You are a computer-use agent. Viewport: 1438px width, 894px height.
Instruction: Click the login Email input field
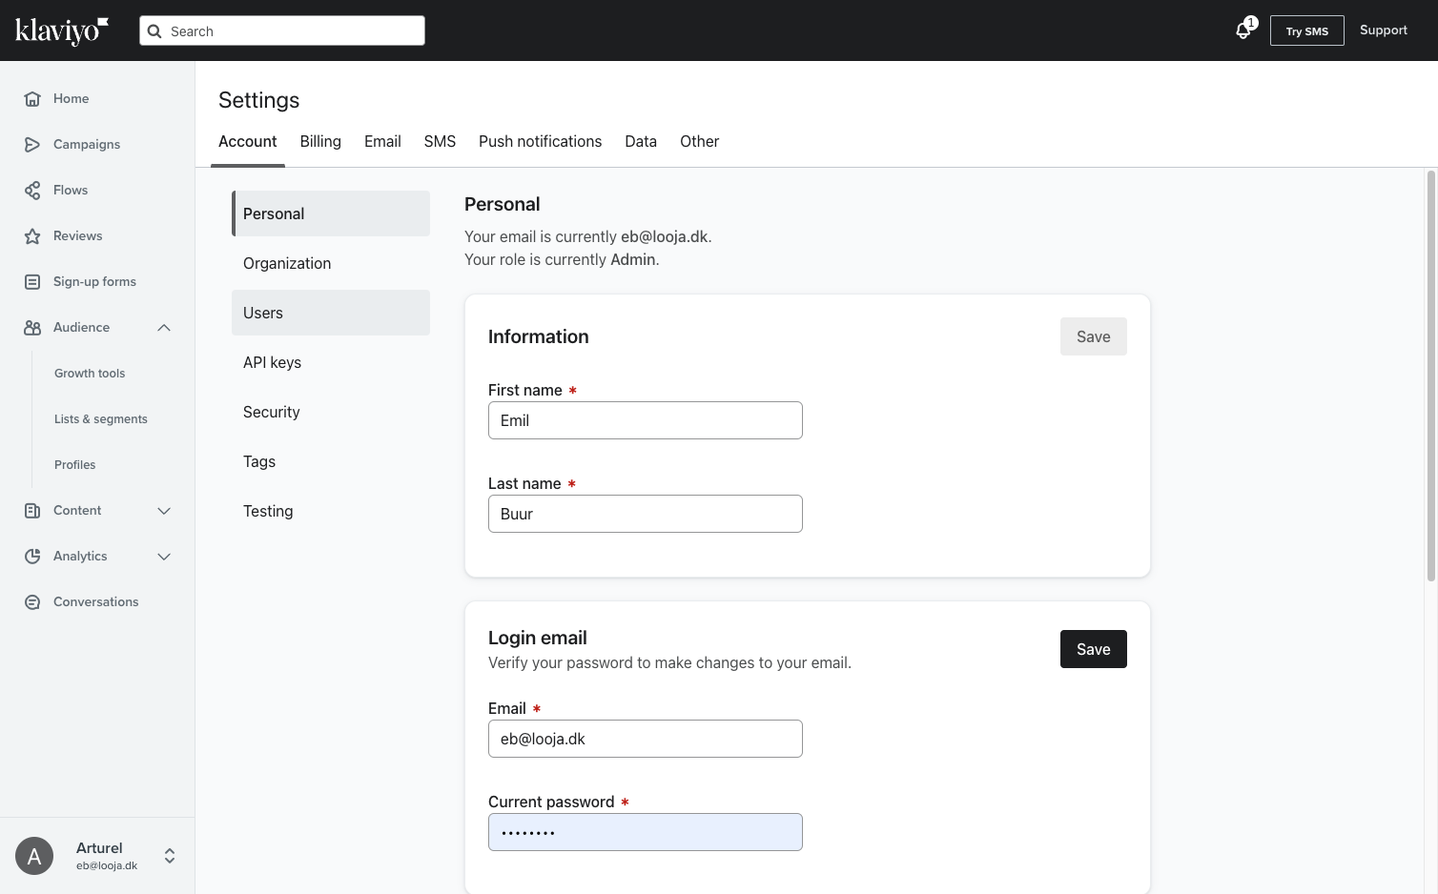point(646,739)
